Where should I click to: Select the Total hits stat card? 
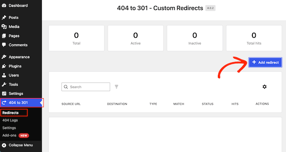click(x=254, y=38)
